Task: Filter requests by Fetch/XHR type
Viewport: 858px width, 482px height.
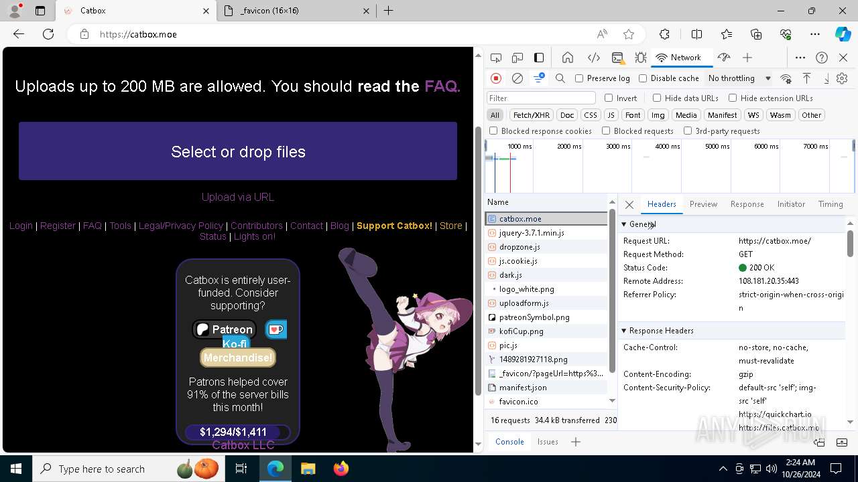Action: coord(532,115)
